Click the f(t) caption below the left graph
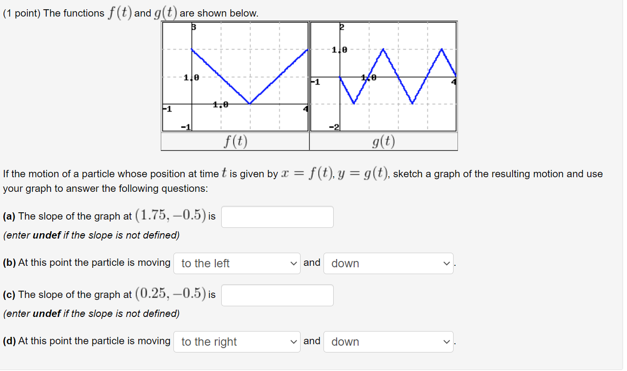Viewport: 627px width, 371px height. point(235,141)
